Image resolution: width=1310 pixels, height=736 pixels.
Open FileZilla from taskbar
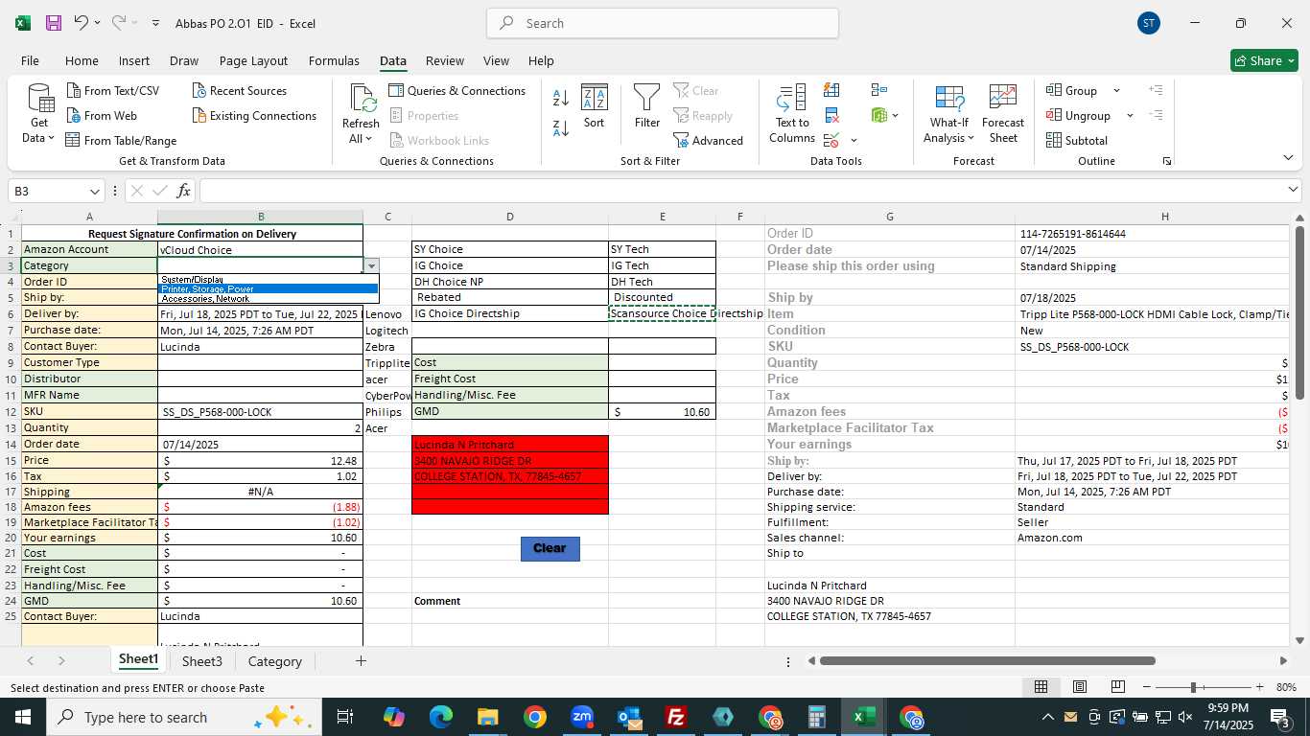tap(676, 717)
